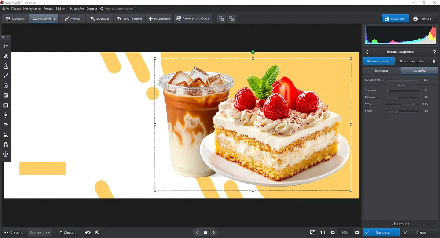Go back using the panel's left arrow

coord(367,52)
